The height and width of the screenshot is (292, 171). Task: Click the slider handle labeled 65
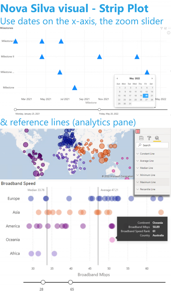70,282
